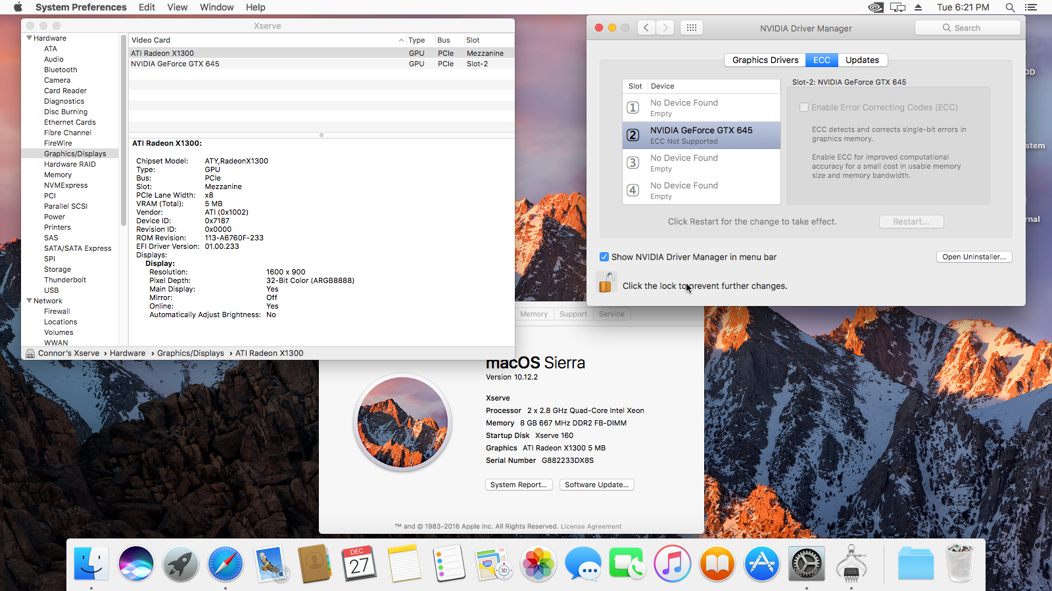
Task: Select slot 1 in the ECC device list
Action: coord(702,108)
